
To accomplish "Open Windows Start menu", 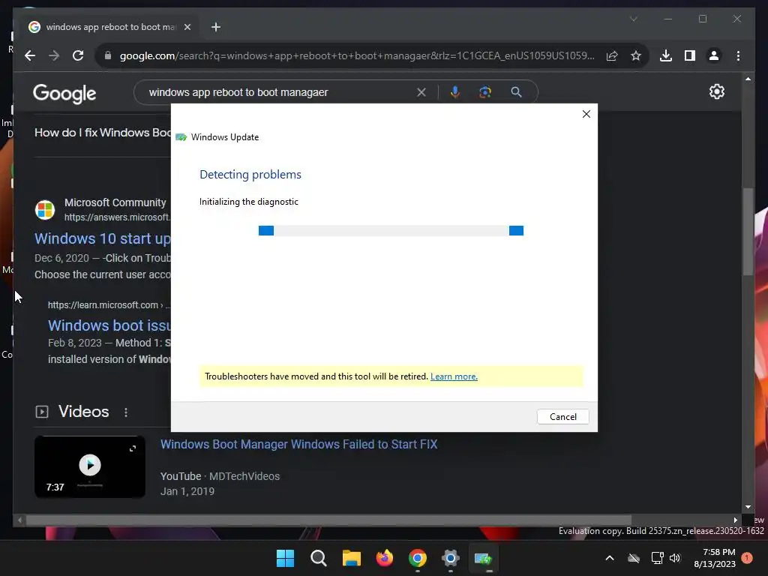I will (x=285, y=558).
